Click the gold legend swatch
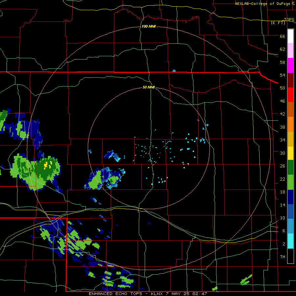The image size is (296, 296). pos(290,139)
